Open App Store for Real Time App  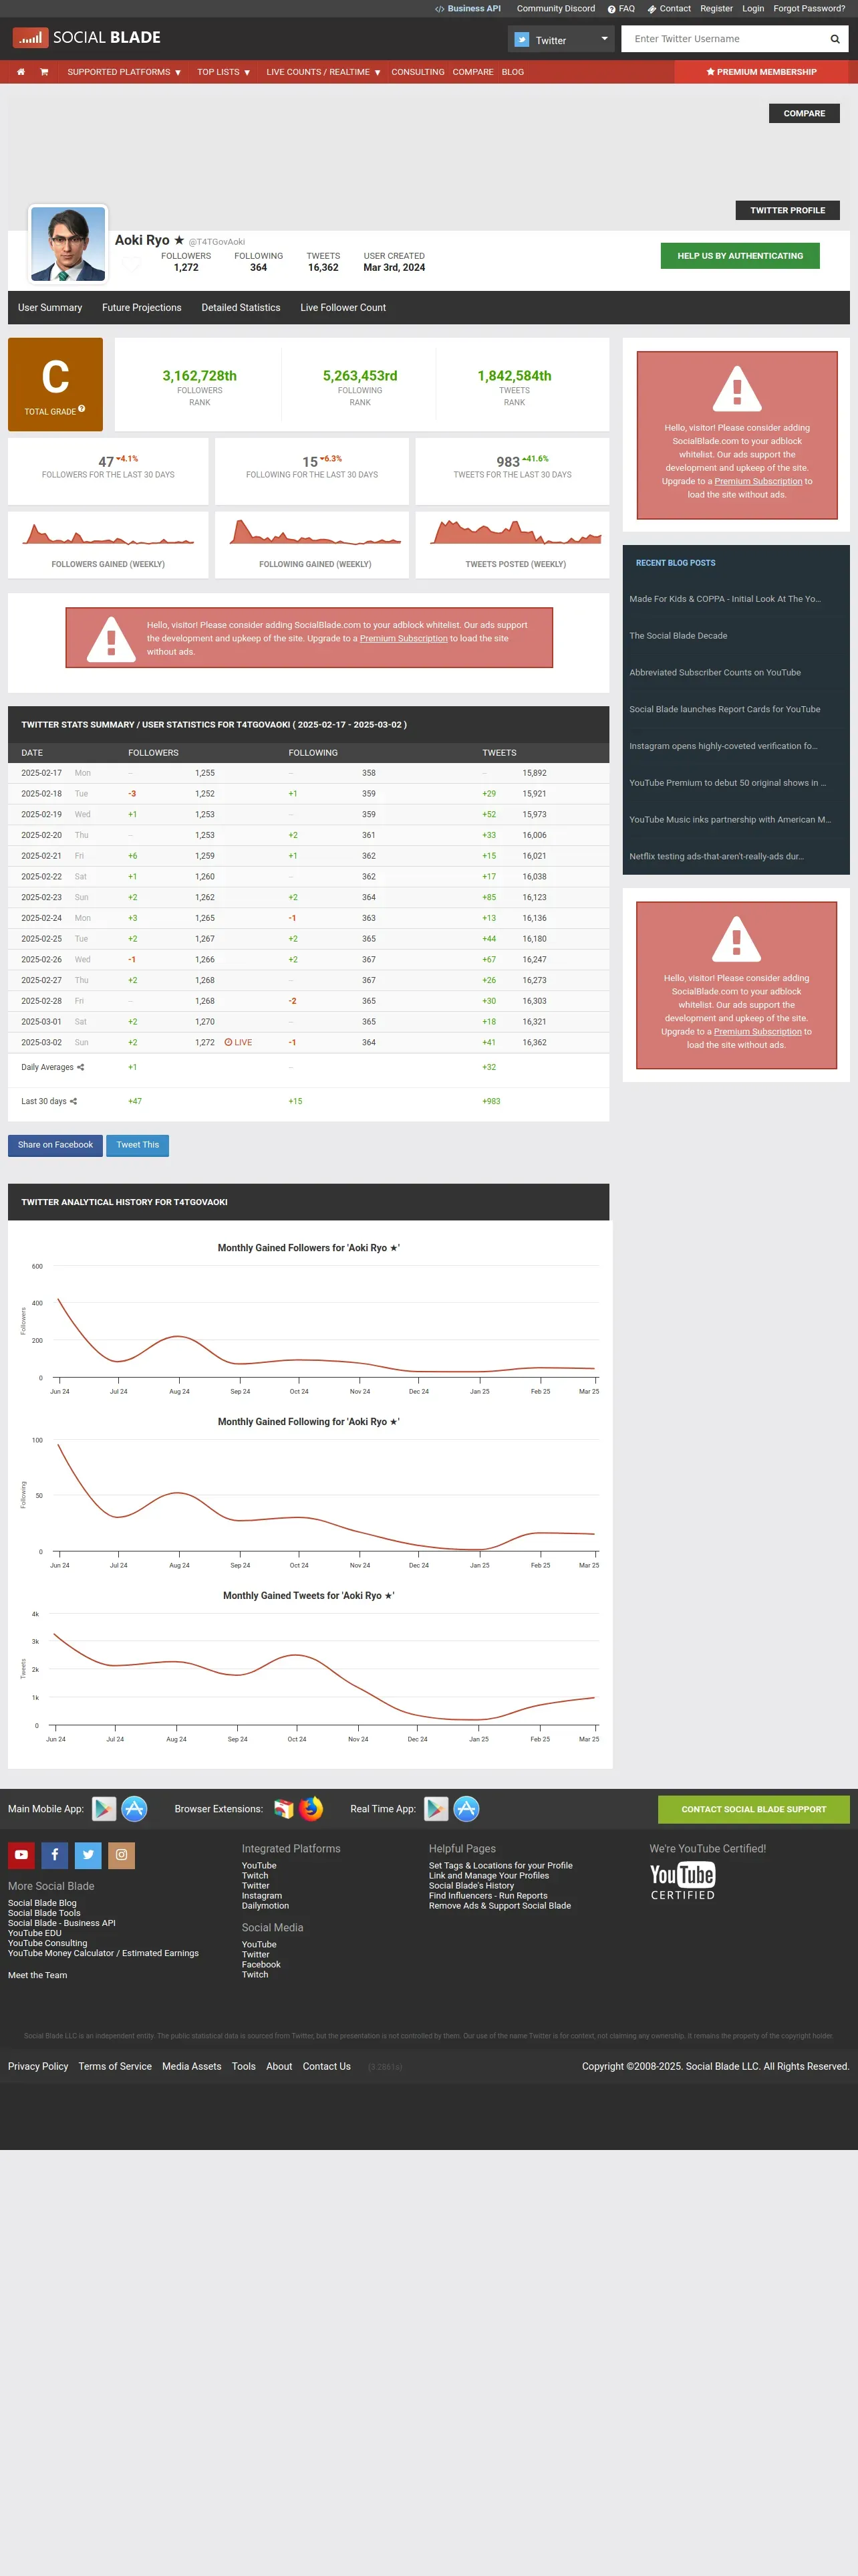tap(466, 1809)
